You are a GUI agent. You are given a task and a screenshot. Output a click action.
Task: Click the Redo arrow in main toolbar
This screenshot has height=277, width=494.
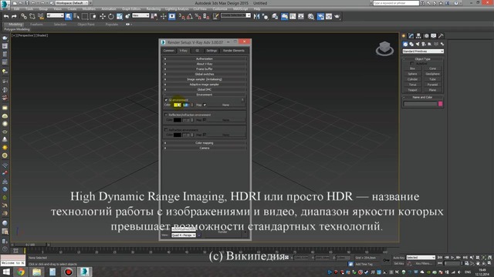[x=14, y=16]
